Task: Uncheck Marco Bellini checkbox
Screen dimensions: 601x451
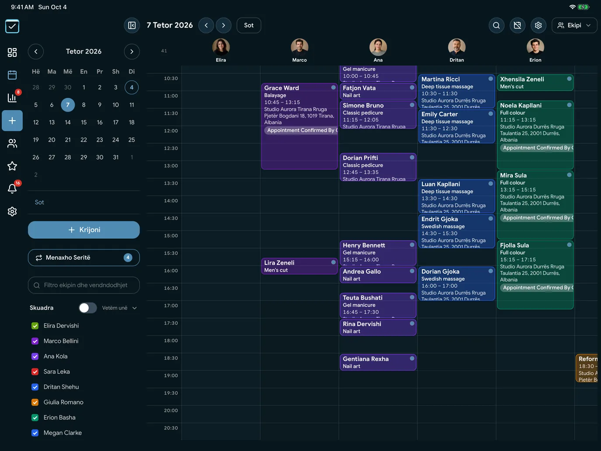Action: click(x=35, y=341)
